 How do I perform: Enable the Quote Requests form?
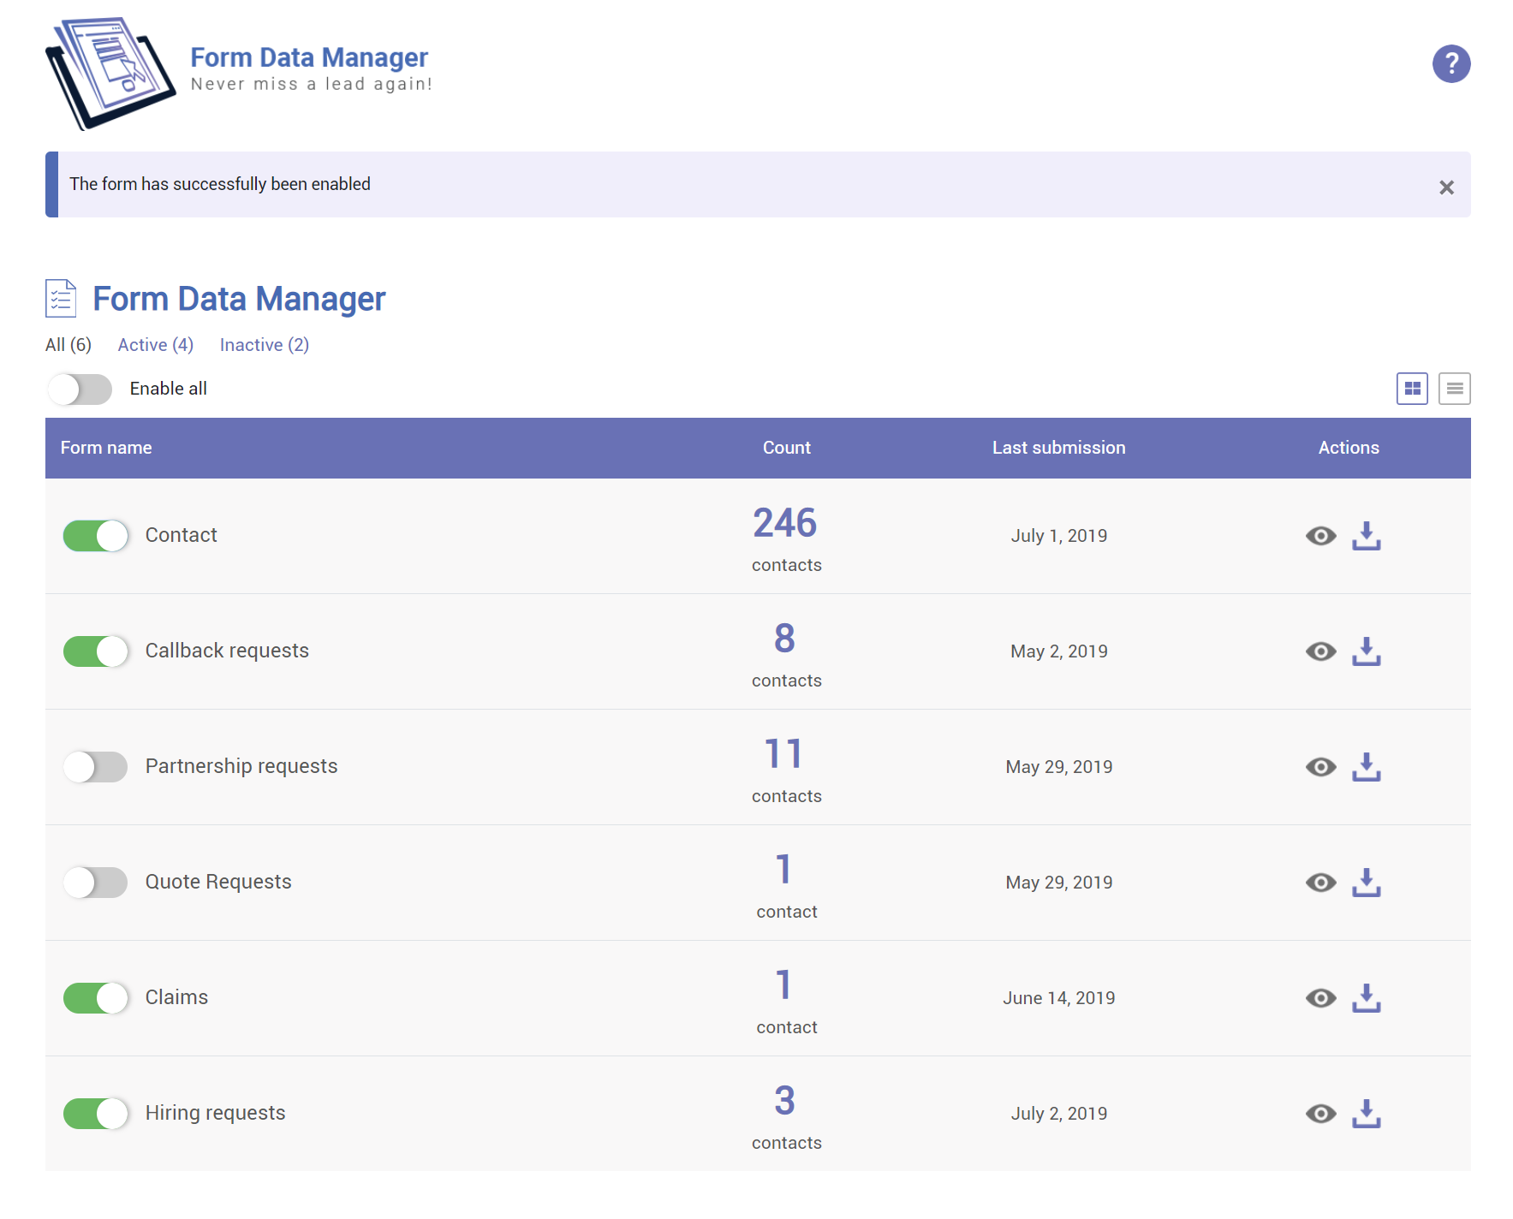click(x=96, y=883)
